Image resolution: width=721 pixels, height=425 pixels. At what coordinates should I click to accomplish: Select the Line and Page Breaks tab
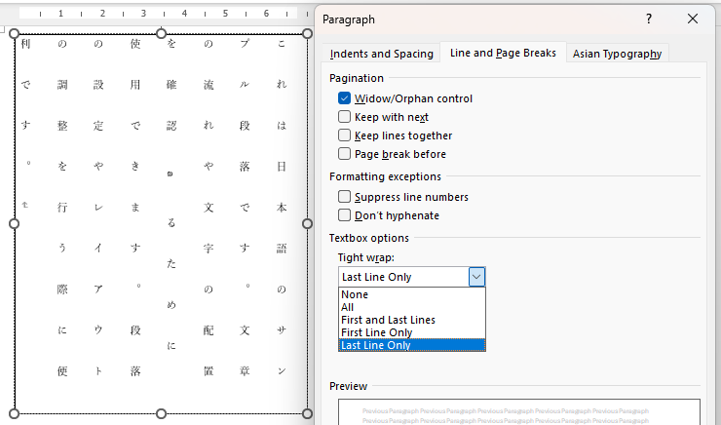point(503,54)
